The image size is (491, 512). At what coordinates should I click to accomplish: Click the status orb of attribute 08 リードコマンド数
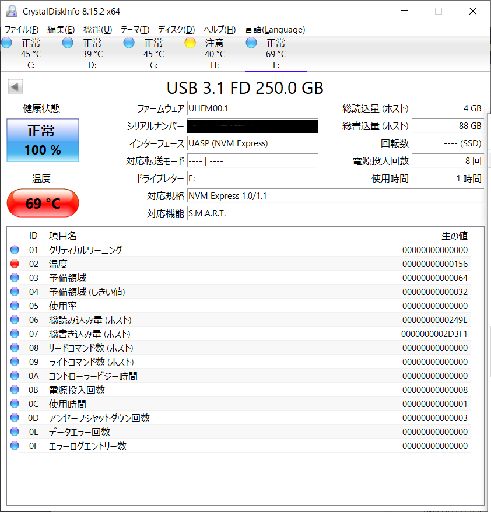15,348
